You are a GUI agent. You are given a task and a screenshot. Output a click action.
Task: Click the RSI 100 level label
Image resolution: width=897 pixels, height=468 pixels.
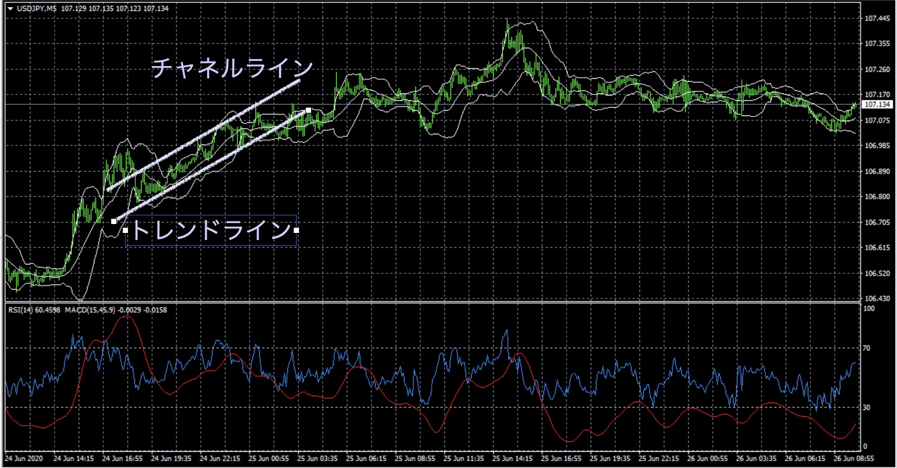869,309
